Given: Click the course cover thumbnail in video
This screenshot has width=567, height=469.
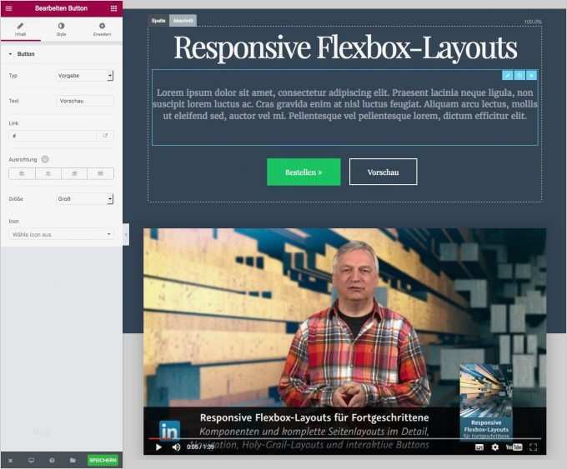Looking at the screenshot, I should (x=486, y=402).
